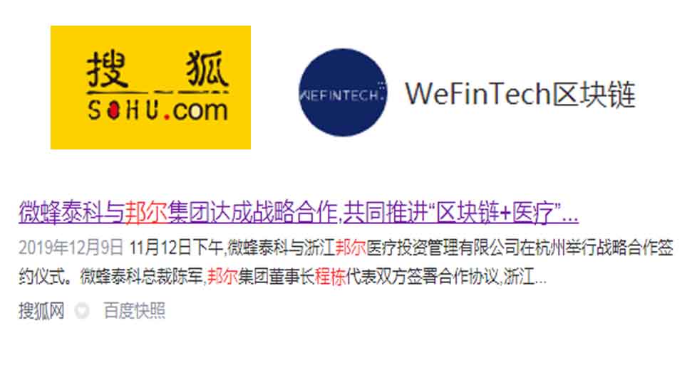This screenshot has width=687, height=392.
Task: Open the 搜狐网 source link
Action: [41, 311]
